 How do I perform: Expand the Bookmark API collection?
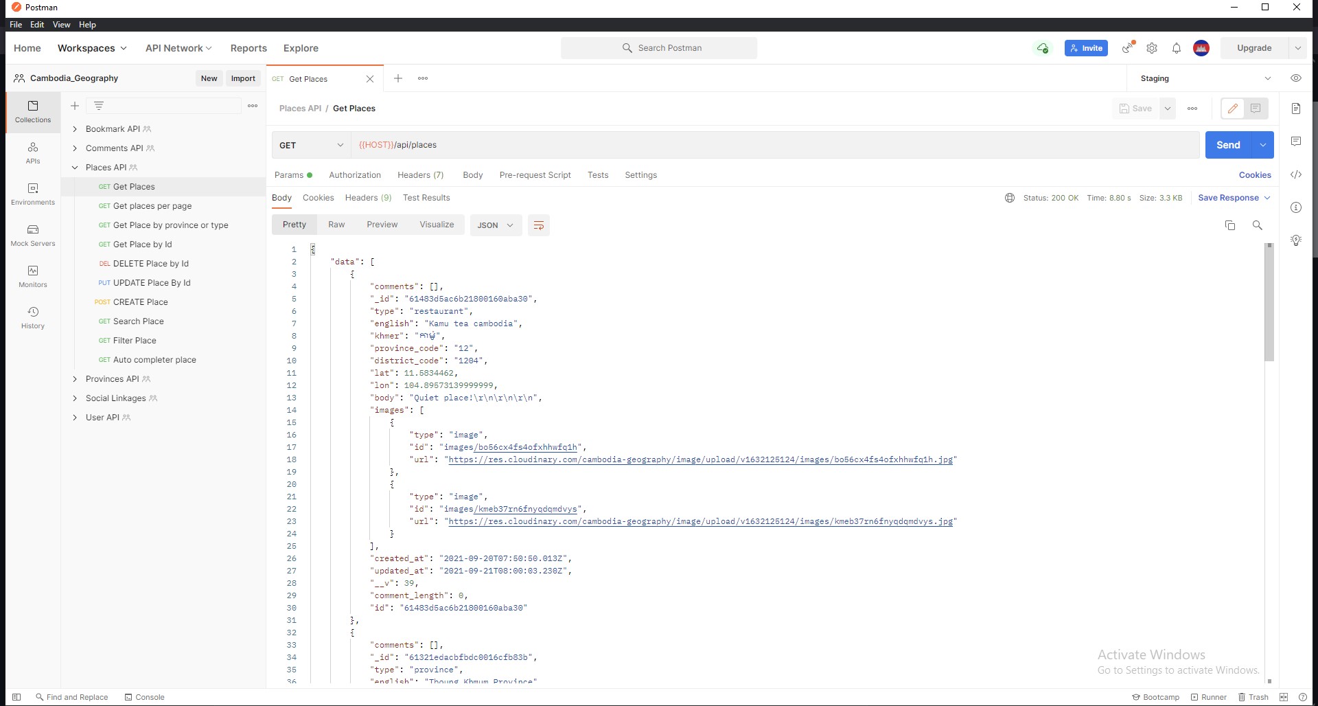tap(75, 129)
